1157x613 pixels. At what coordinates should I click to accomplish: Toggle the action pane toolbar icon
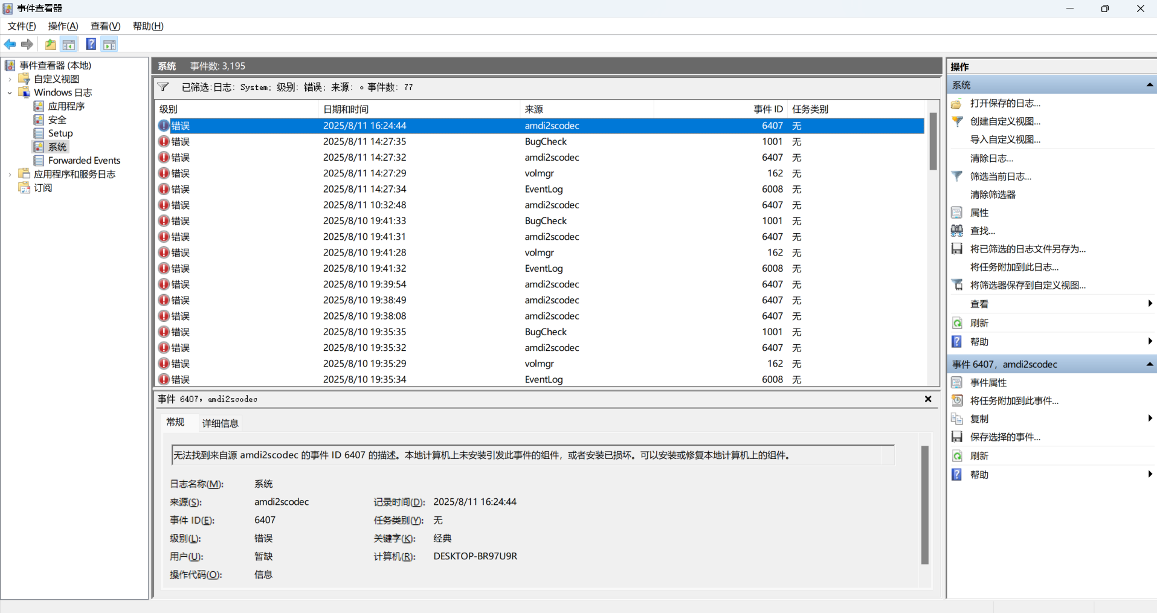tap(109, 45)
